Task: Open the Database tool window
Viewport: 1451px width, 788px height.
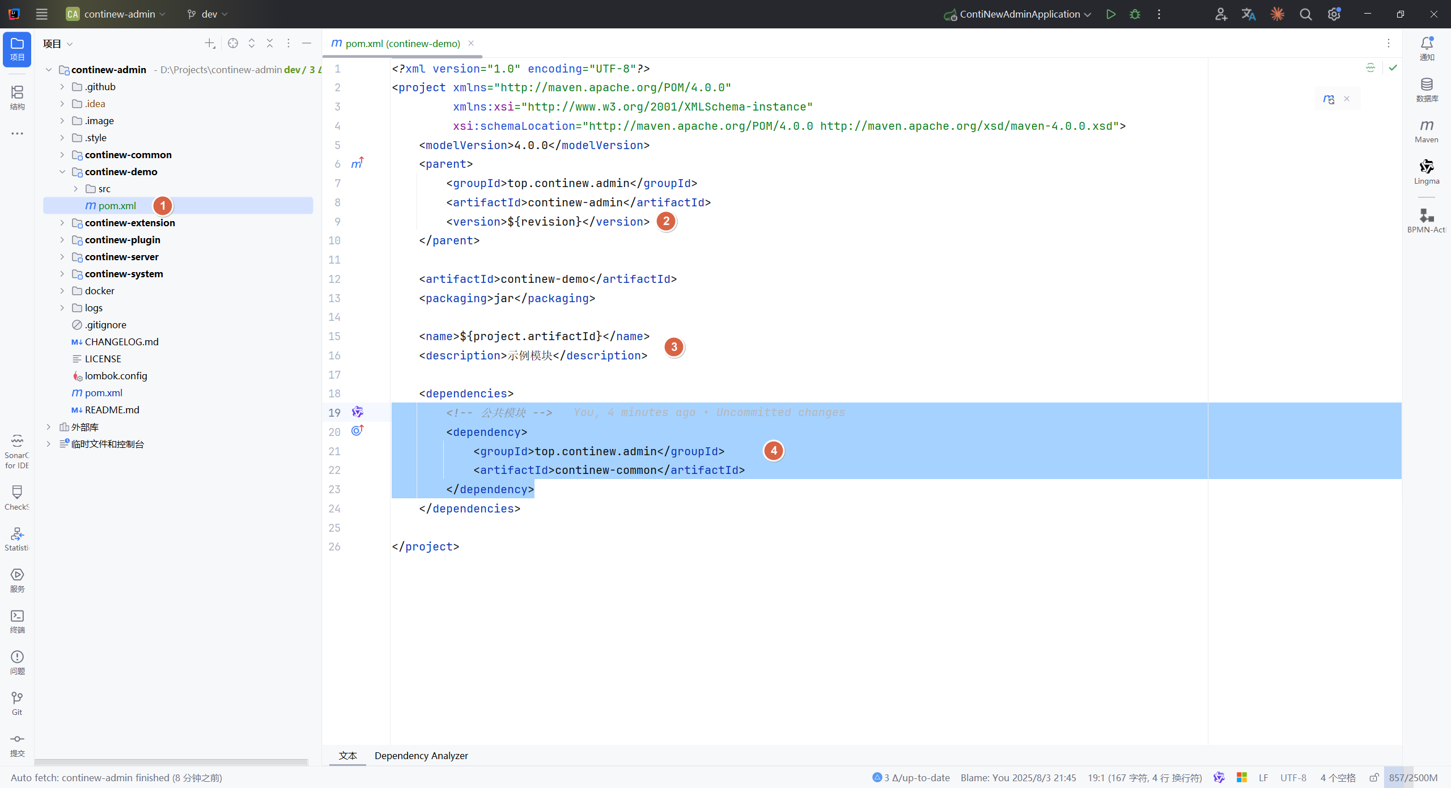Action: 1427,90
